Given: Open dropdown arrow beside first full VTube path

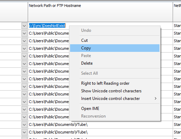Looking at the screenshot, I should point(24,124).
